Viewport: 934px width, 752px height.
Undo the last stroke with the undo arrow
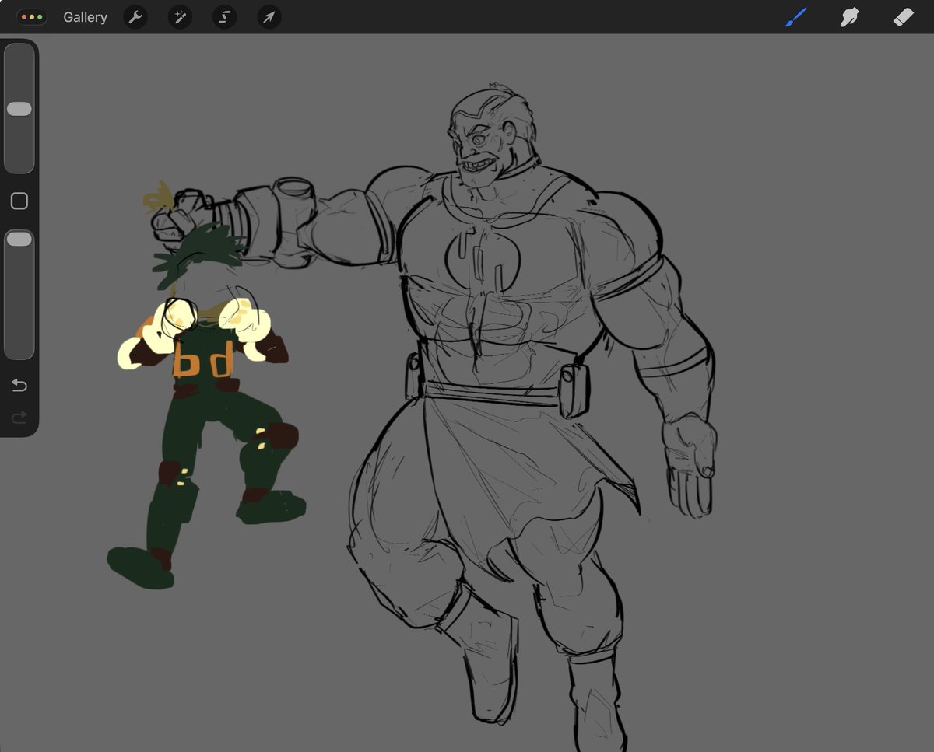pyautogui.click(x=19, y=385)
